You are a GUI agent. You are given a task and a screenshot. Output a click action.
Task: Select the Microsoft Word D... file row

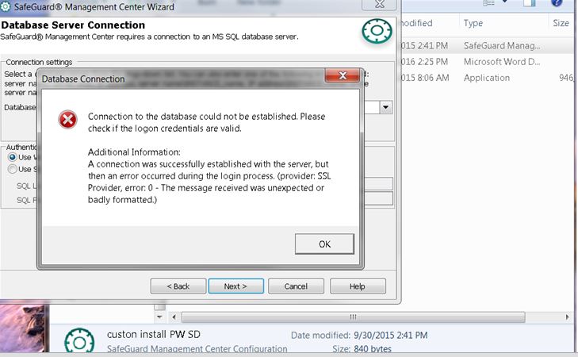tap(488, 62)
